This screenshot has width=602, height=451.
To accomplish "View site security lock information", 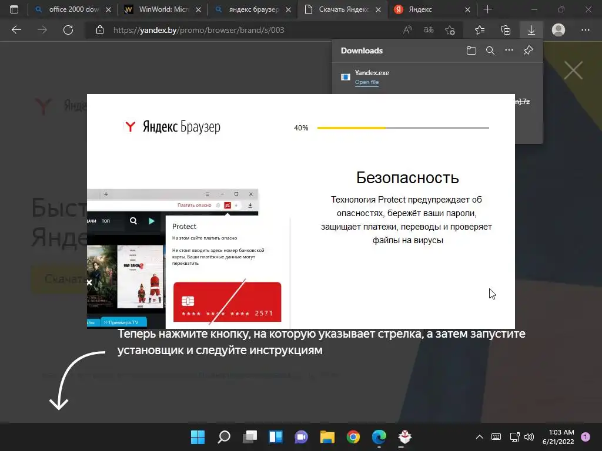I will click(100, 30).
